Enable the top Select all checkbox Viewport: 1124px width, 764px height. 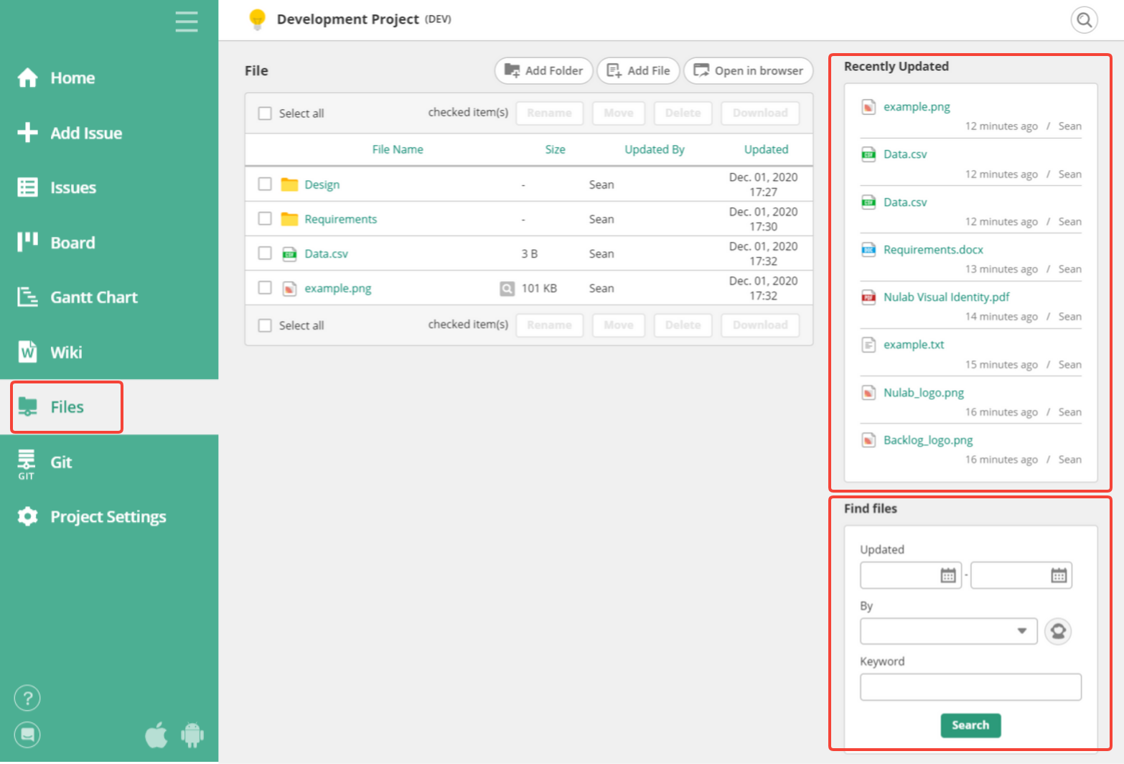(x=265, y=113)
